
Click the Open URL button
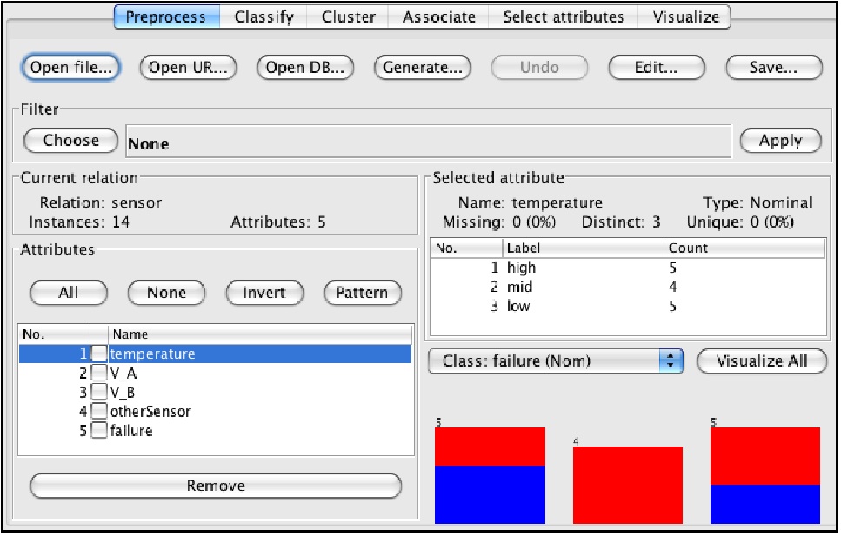pyautogui.click(x=188, y=68)
